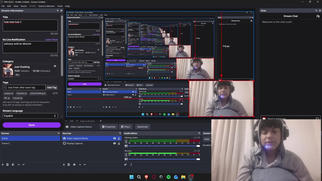Mute Desktop Audio speaker icon
The width and height of the screenshot is (322, 181).
[126, 146]
